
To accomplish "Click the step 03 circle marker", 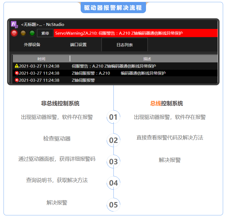I will click(113, 162).
